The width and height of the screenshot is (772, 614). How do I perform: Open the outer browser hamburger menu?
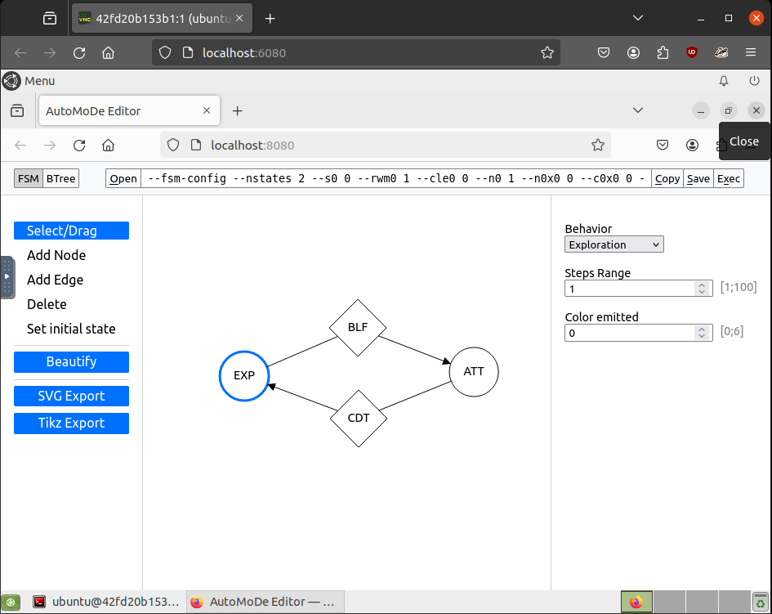pos(750,52)
